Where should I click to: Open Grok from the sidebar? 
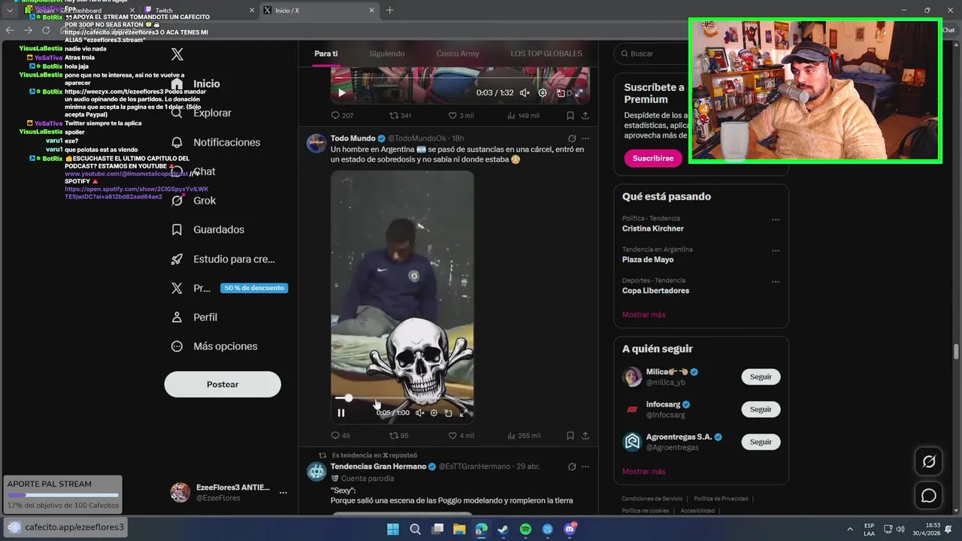pos(193,201)
